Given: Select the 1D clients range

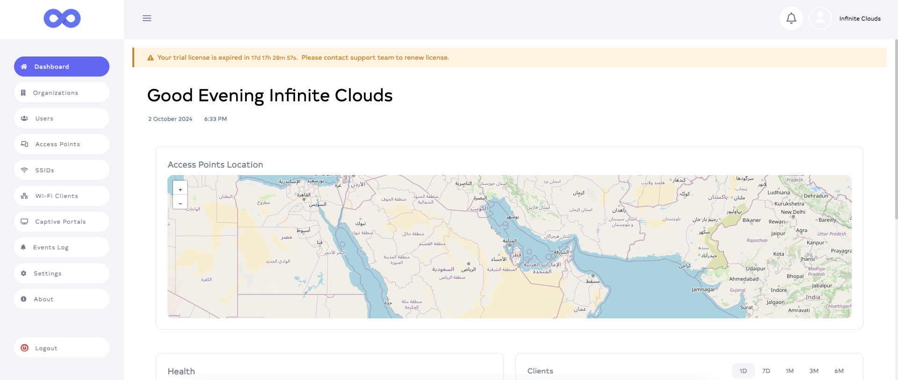Looking at the screenshot, I should (743, 371).
